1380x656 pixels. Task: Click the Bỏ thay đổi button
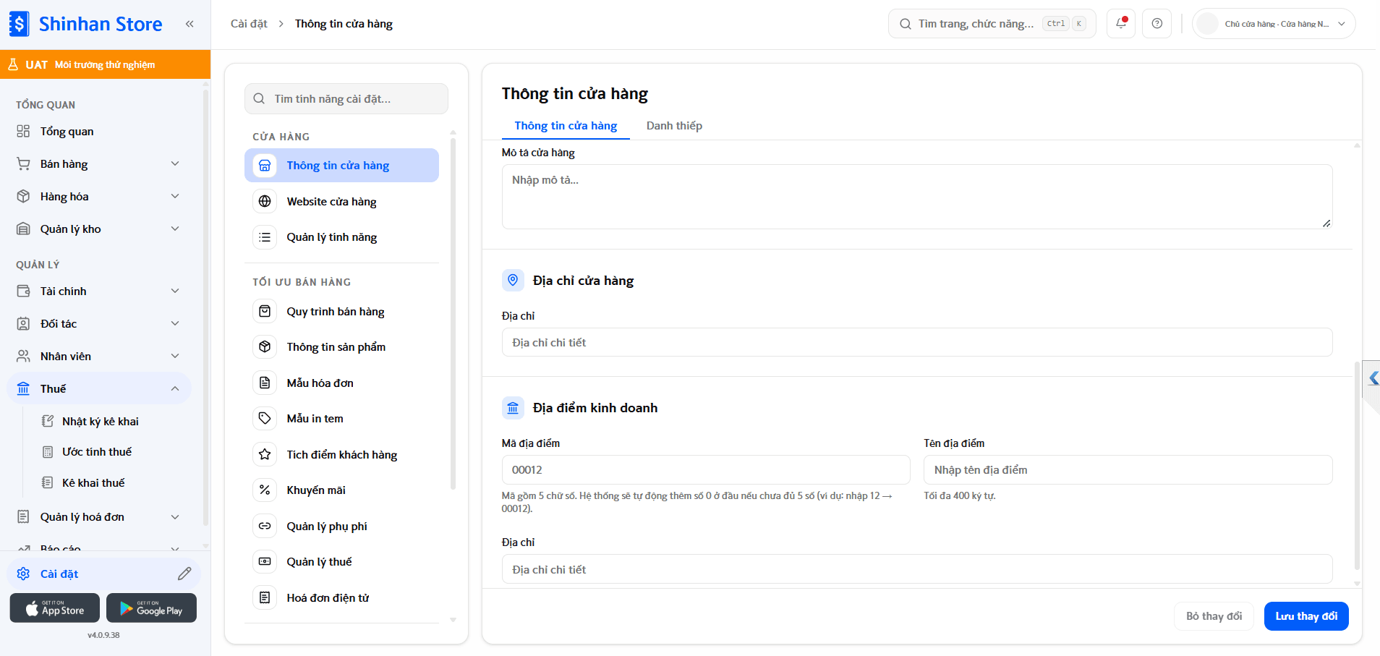pos(1214,616)
